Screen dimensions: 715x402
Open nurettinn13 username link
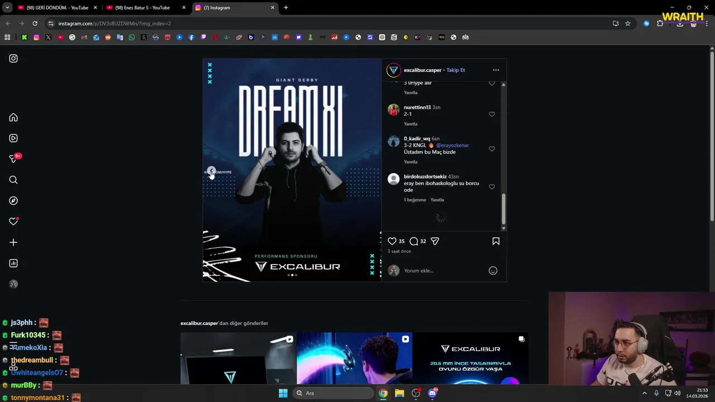pos(417,107)
